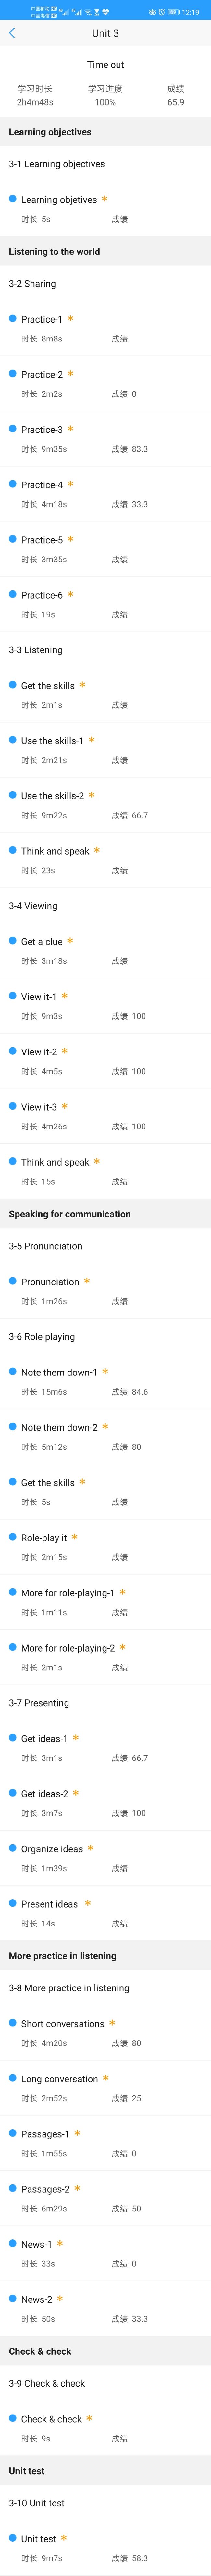Click the blue dot beside Unit test item
The height and width of the screenshot is (2576, 211).
click(12, 2537)
